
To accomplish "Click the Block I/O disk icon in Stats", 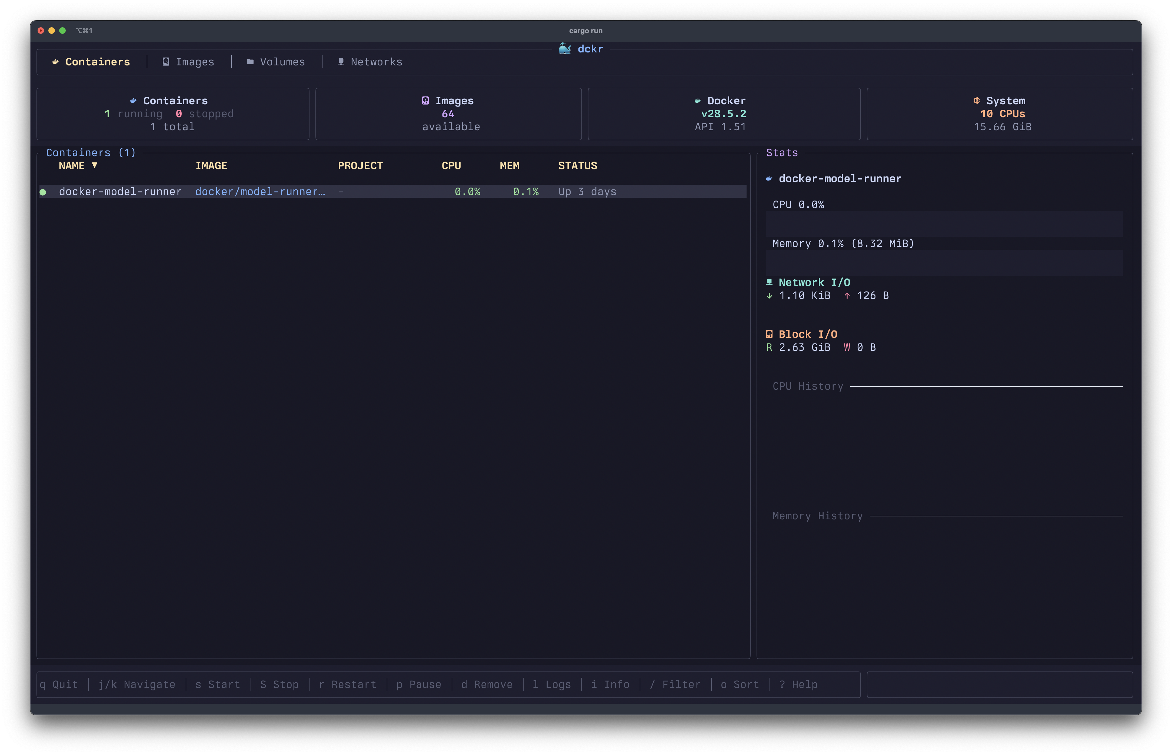I will coord(769,334).
